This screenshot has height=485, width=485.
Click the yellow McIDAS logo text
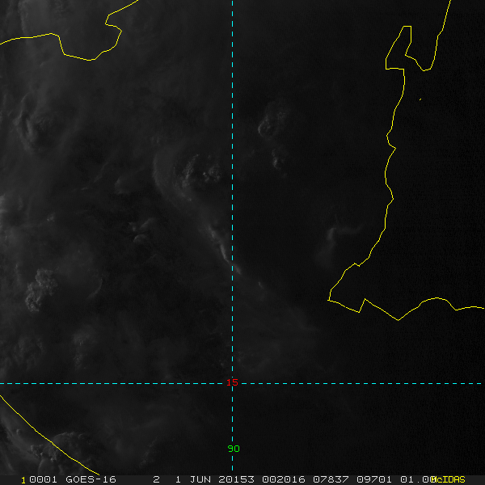tap(449, 479)
